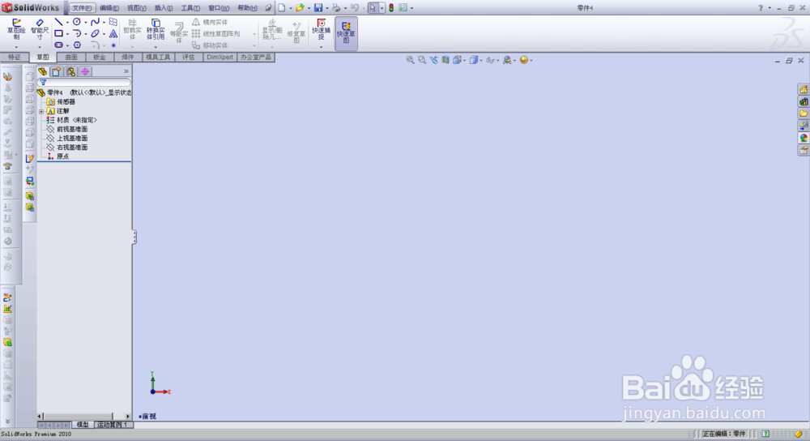Click the Previous View icon
The height and width of the screenshot is (441, 810).
pos(433,60)
